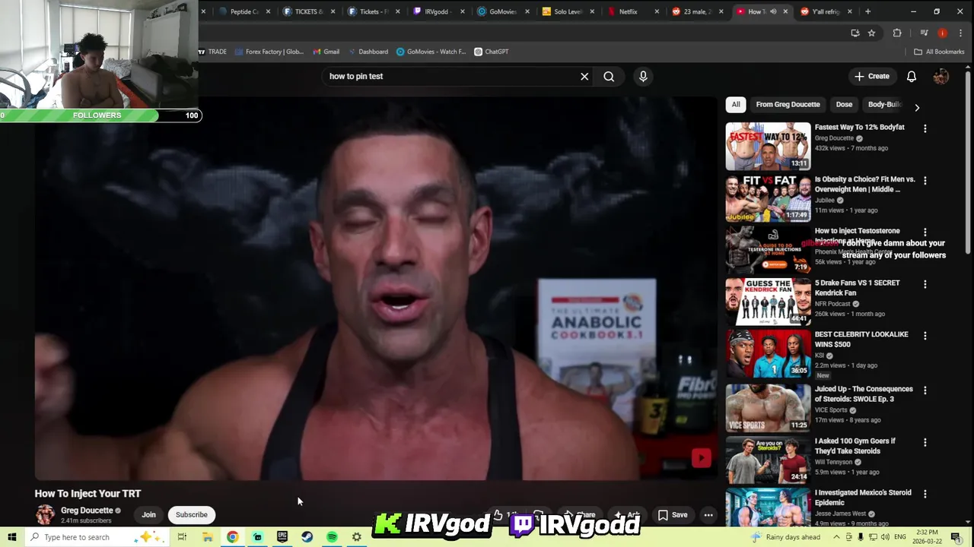Select the From Greg Doucette filter chip
This screenshot has width=974, height=547.
coord(788,104)
